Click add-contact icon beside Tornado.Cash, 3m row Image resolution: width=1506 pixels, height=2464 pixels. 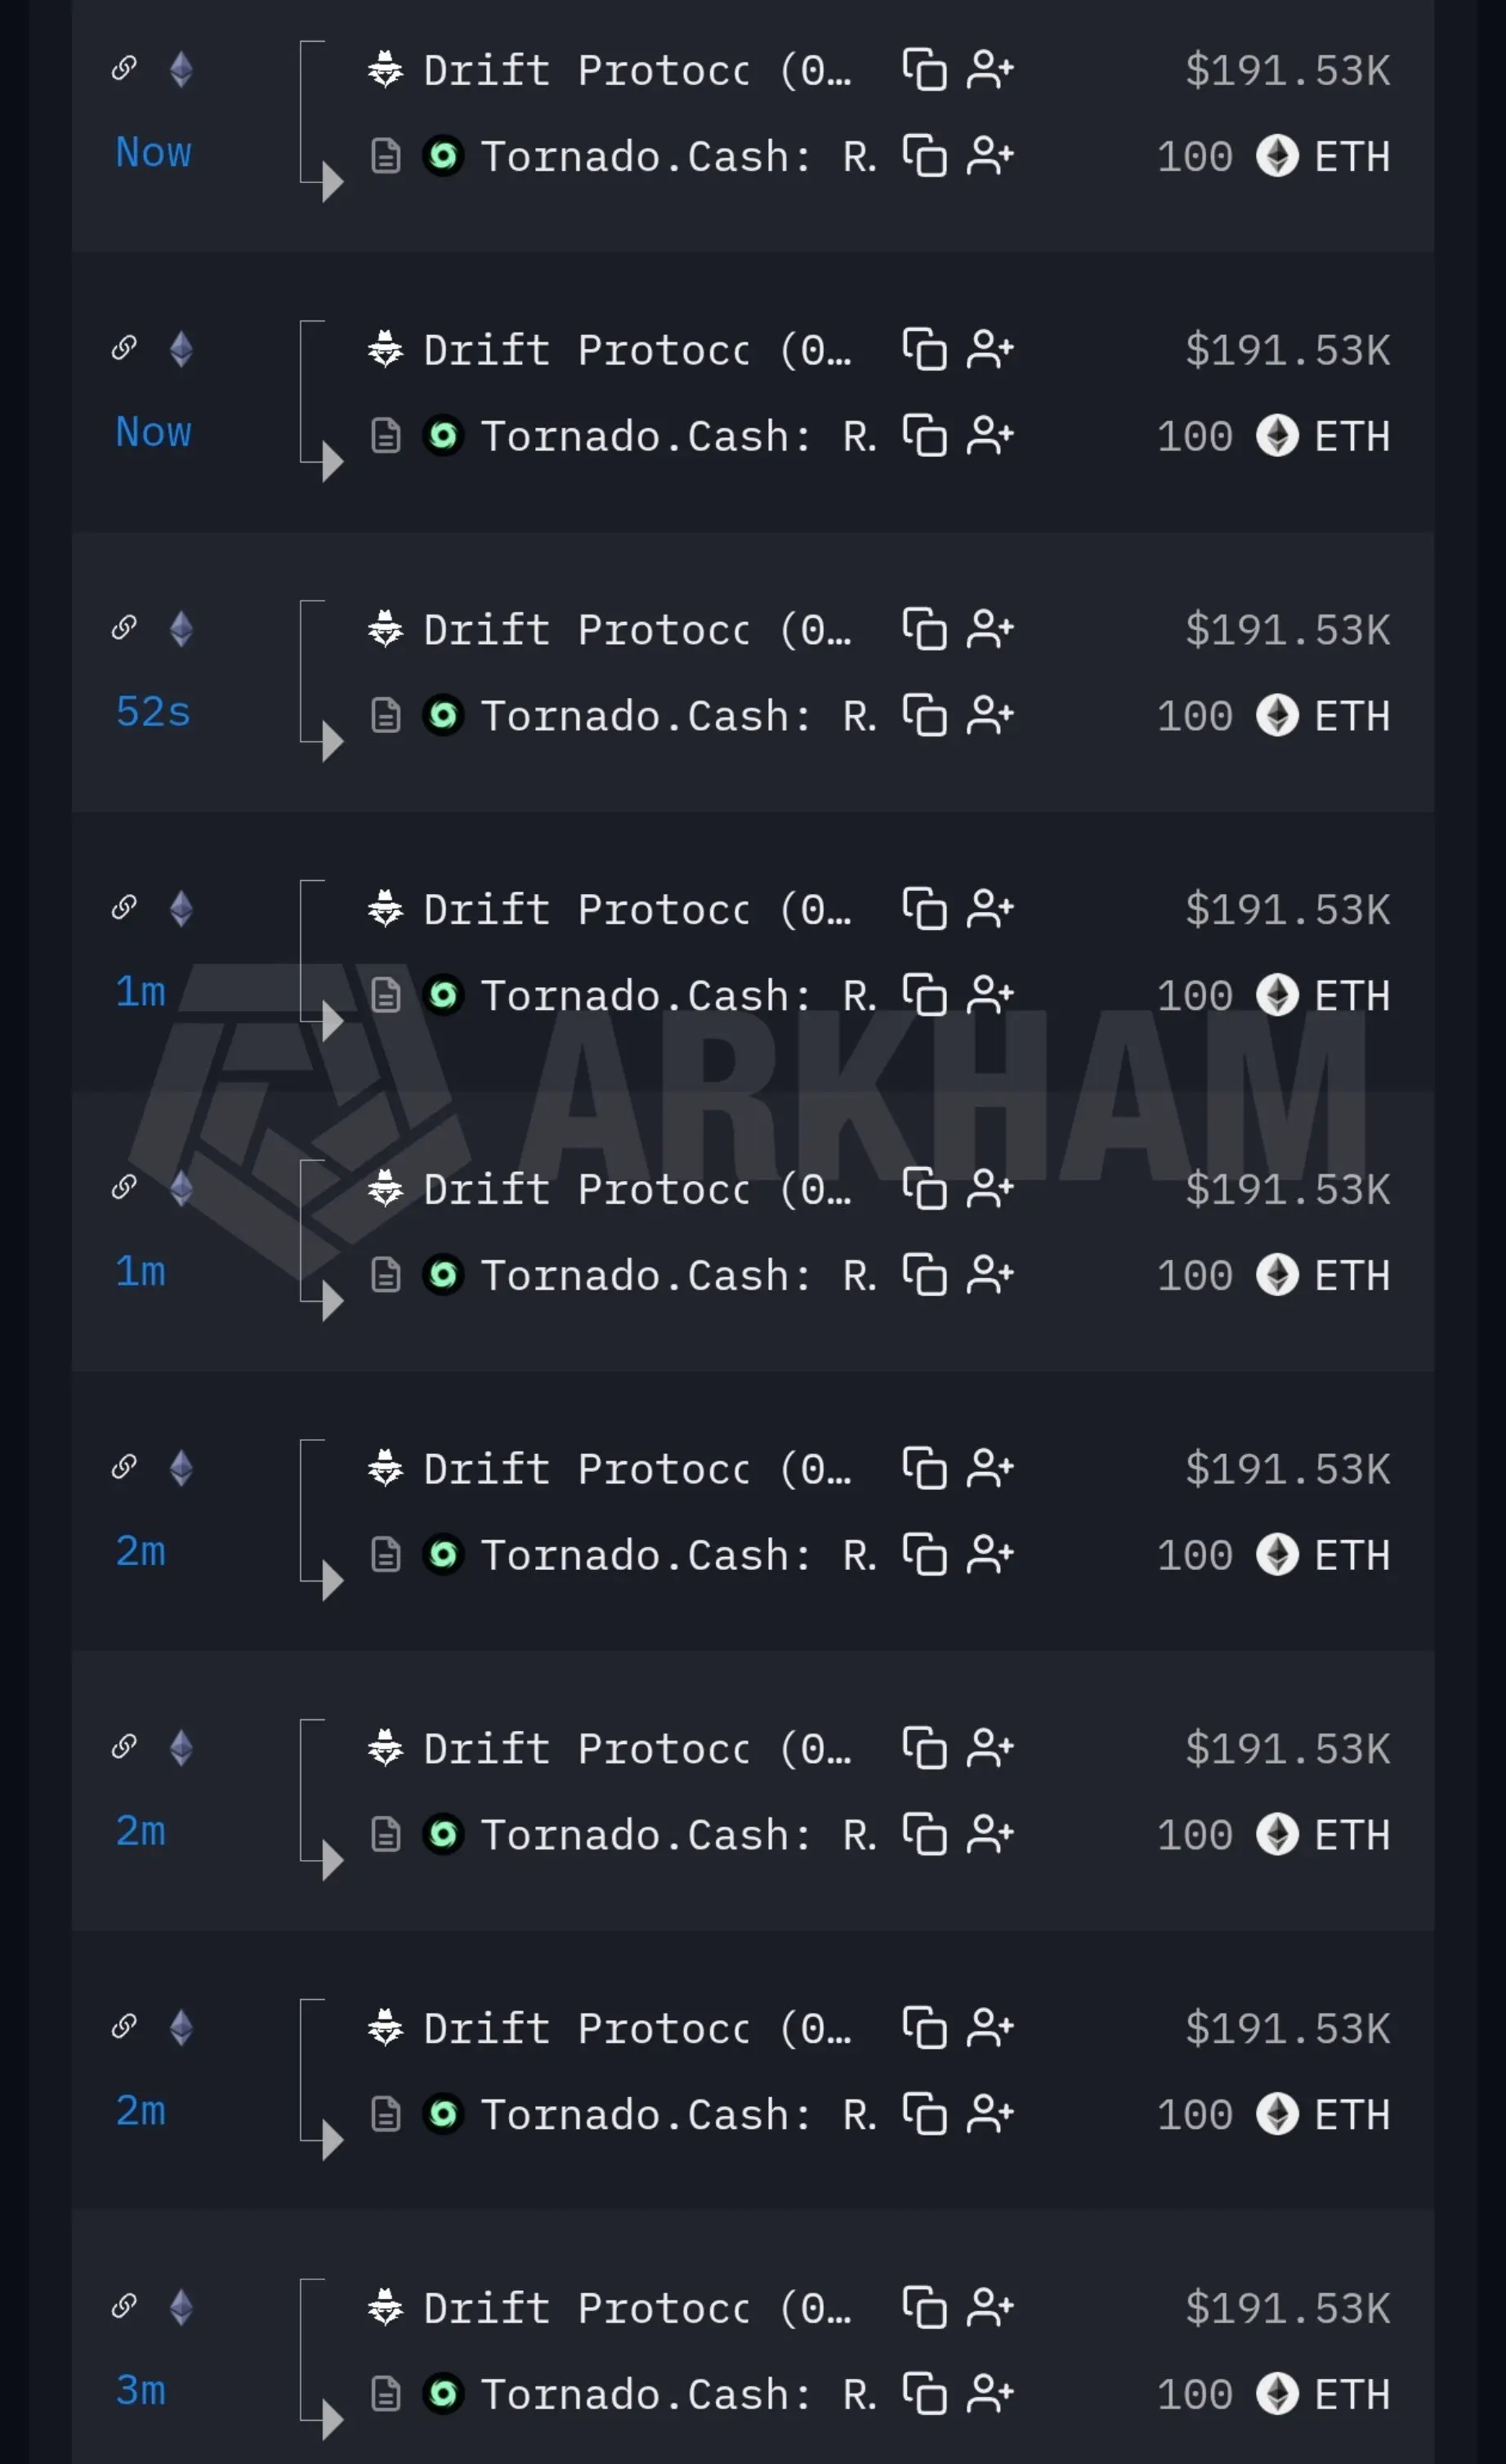point(990,2394)
